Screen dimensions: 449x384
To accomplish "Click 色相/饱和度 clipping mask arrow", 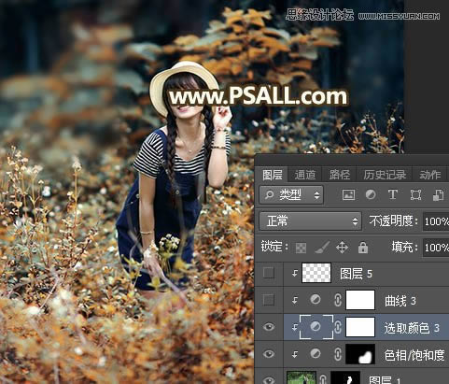I will pyautogui.click(x=294, y=354).
